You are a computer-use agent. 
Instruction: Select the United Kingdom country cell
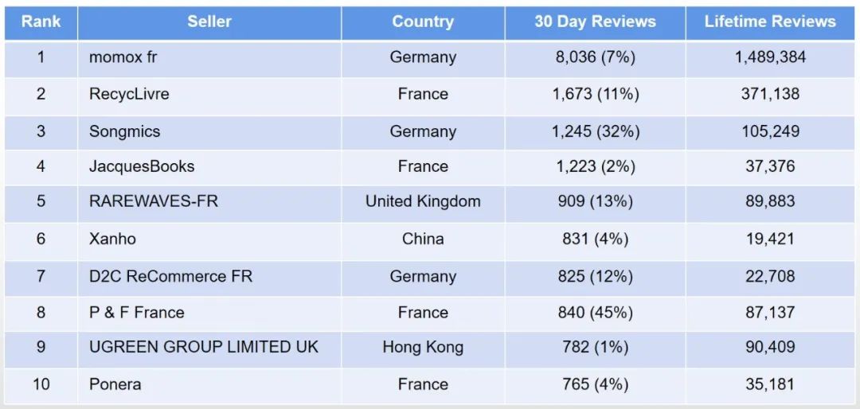click(x=423, y=201)
